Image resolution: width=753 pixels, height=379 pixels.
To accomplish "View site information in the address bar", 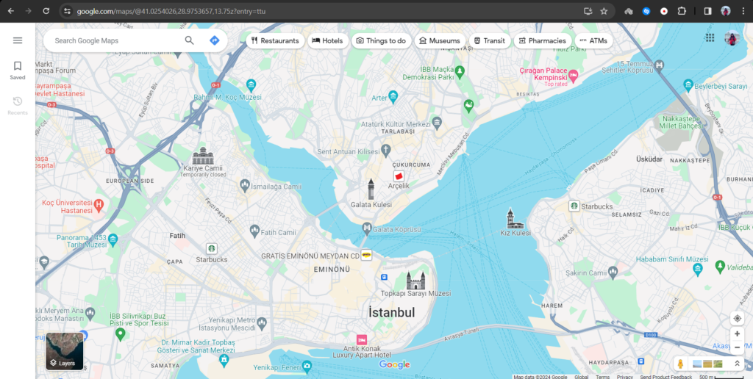I will (67, 11).
